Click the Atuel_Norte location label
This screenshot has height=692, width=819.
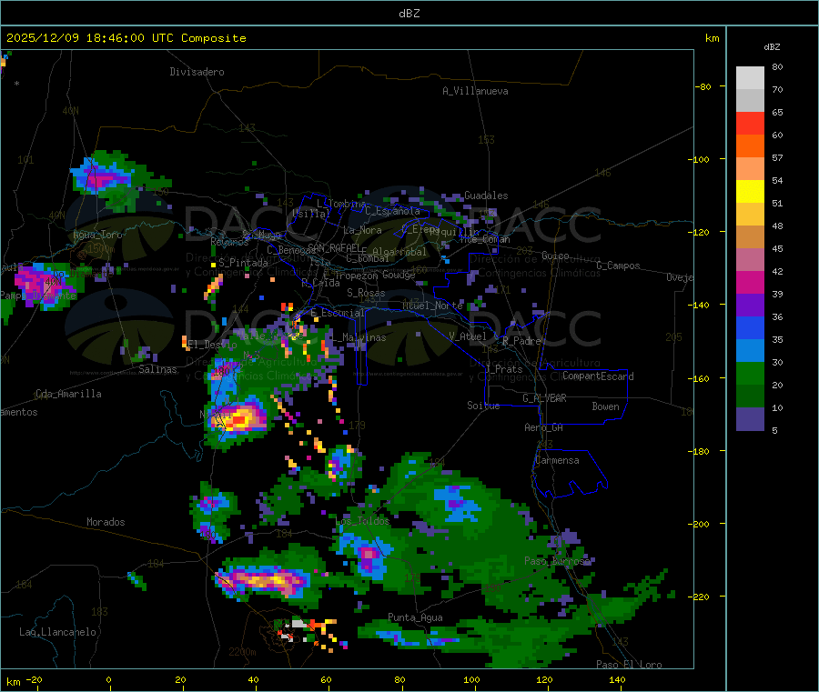tap(432, 306)
